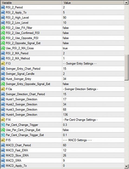Click the '- Per Cent Change Settings -' value

click(x=80, y=120)
